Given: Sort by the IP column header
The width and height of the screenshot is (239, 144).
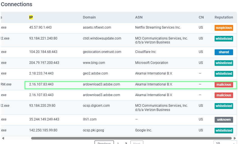Looking at the screenshot, I should 31,17.
